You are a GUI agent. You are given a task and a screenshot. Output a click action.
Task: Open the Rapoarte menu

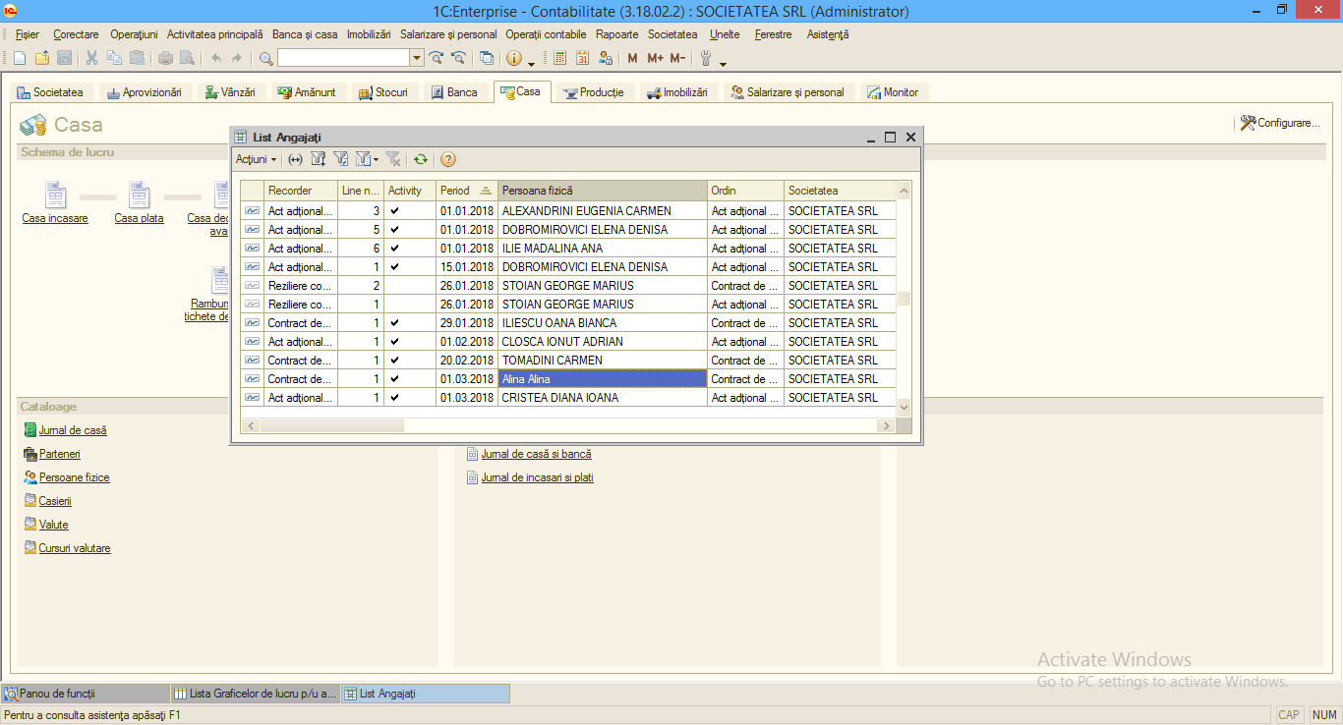tap(616, 34)
